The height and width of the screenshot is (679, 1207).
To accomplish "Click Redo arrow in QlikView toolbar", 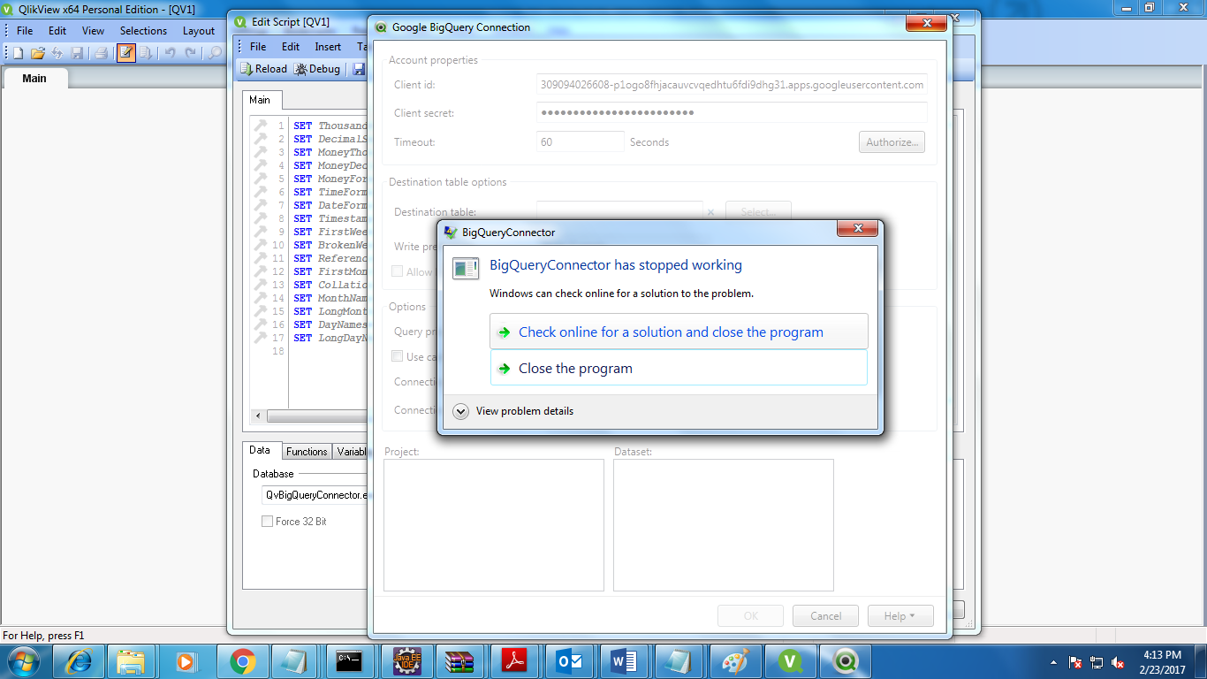I will click(x=190, y=53).
